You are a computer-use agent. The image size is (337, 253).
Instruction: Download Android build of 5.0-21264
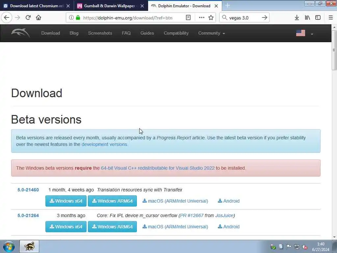point(229,227)
